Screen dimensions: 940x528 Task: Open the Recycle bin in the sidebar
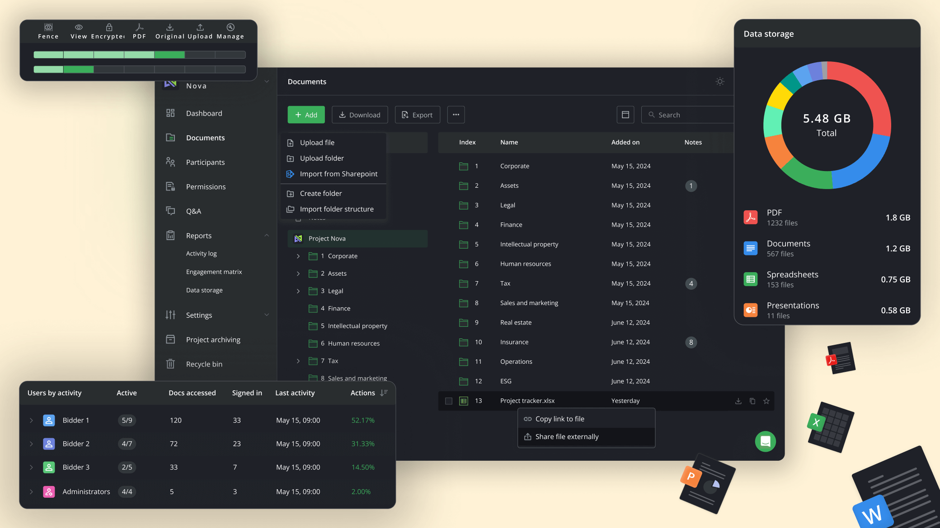pyautogui.click(x=204, y=364)
